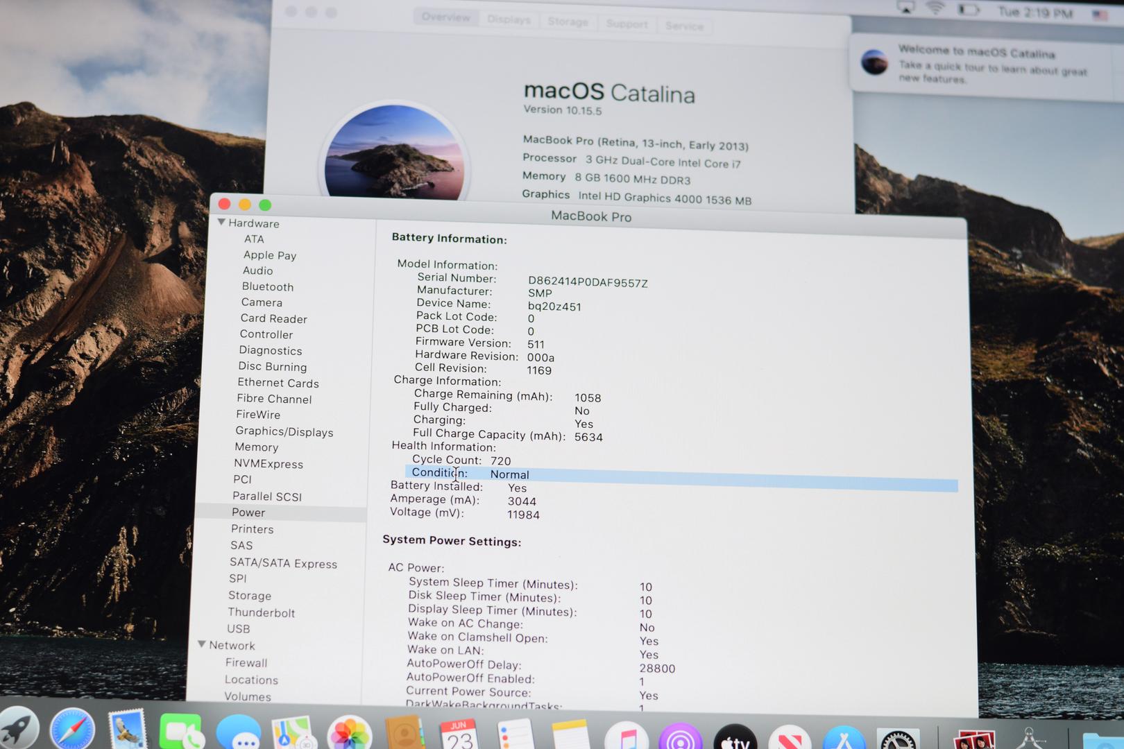Open Calendar showing JUN 23
1124x749 pixels.
[459, 734]
